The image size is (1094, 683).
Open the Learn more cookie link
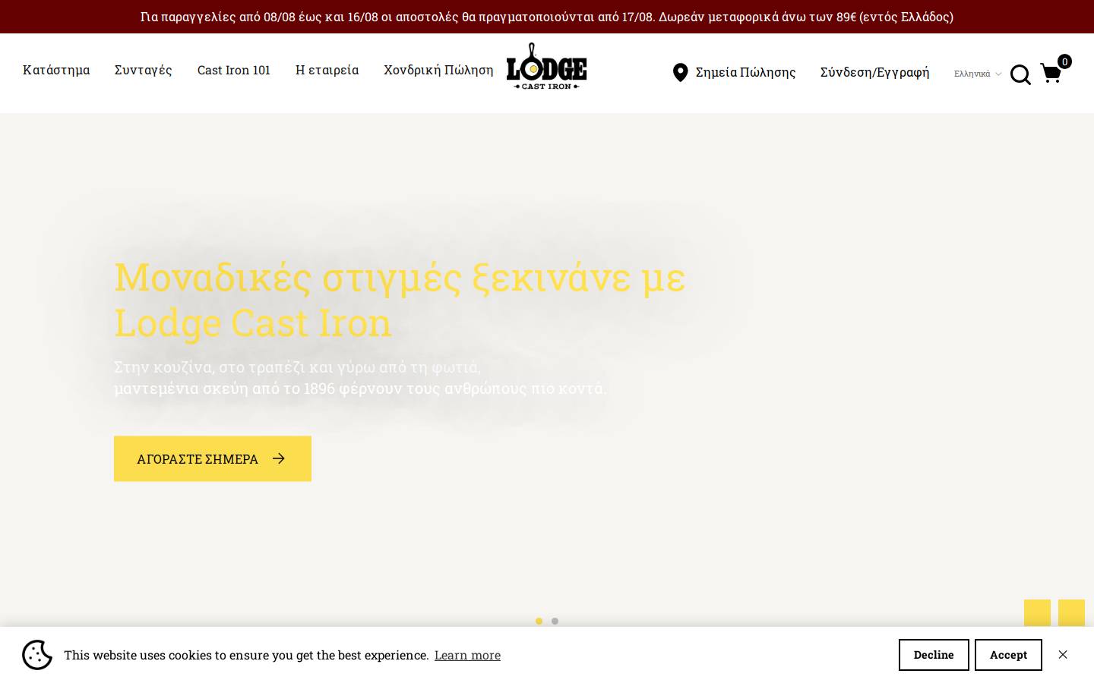[x=467, y=655]
